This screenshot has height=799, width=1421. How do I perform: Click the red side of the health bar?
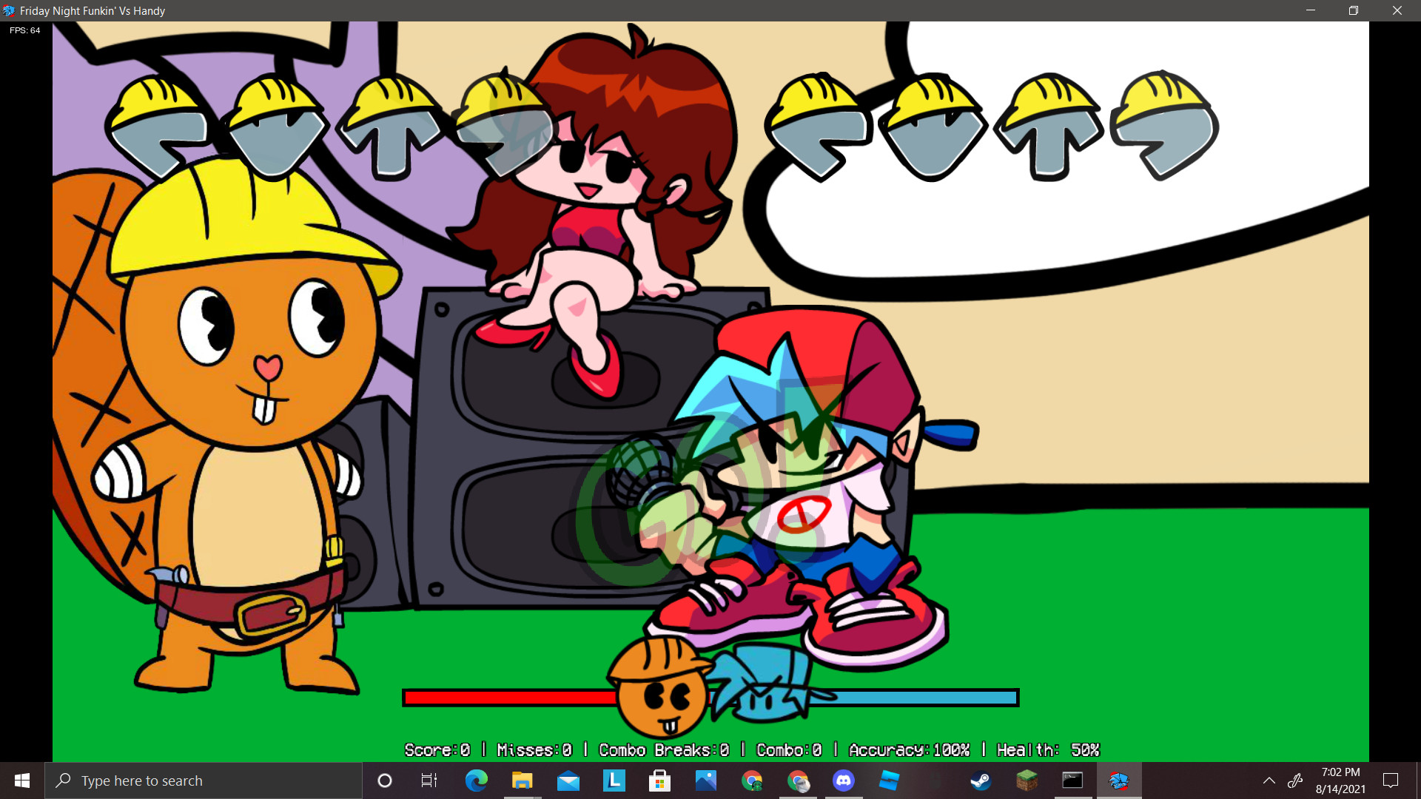tap(511, 696)
